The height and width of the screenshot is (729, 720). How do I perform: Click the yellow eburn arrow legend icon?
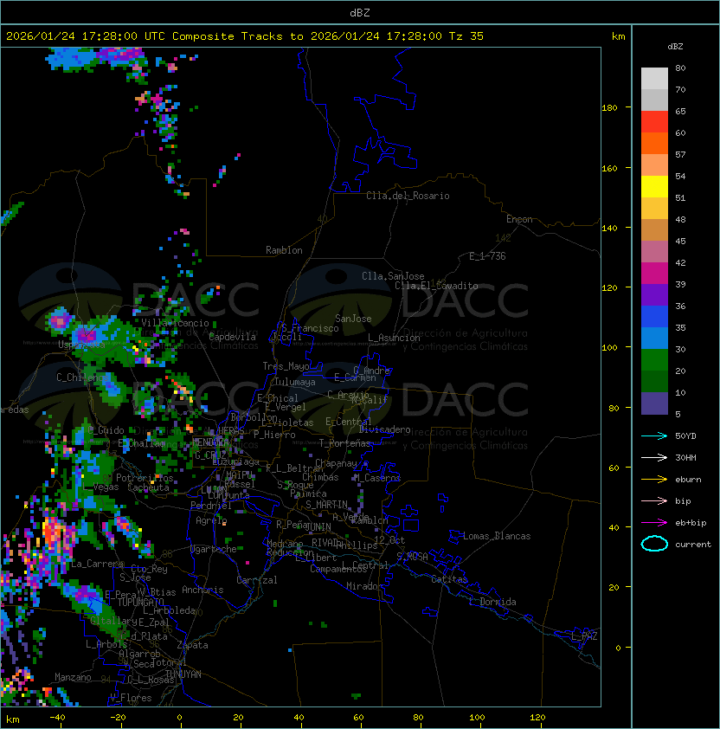click(654, 480)
